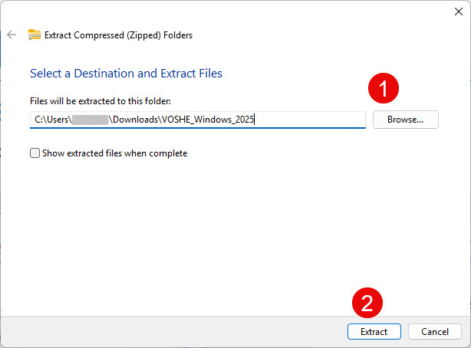Focus the destination folder path field

tap(307, 120)
